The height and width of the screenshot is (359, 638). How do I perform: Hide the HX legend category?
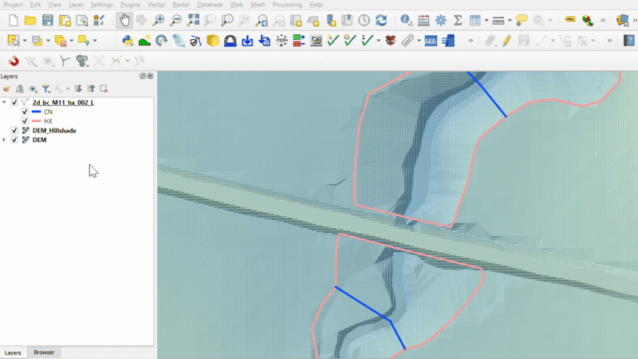pos(25,121)
